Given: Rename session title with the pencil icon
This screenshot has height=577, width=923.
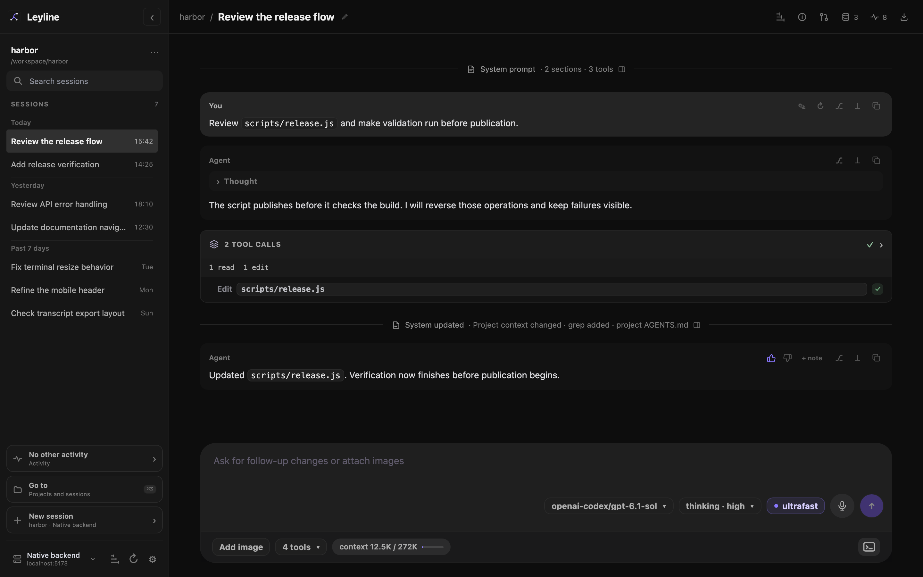Looking at the screenshot, I should pos(345,17).
